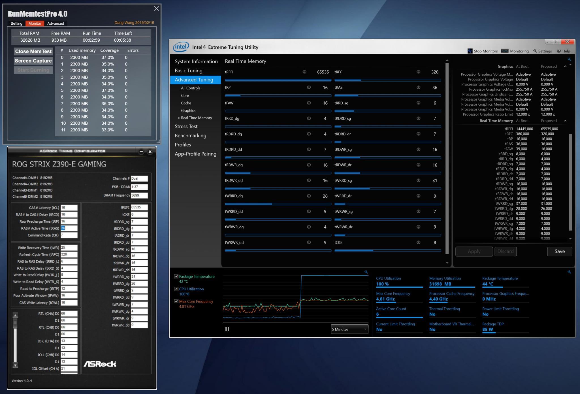Click the DRAM Frequency field in ASRock
The image size is (580, 394).
[x=139, y=195]
